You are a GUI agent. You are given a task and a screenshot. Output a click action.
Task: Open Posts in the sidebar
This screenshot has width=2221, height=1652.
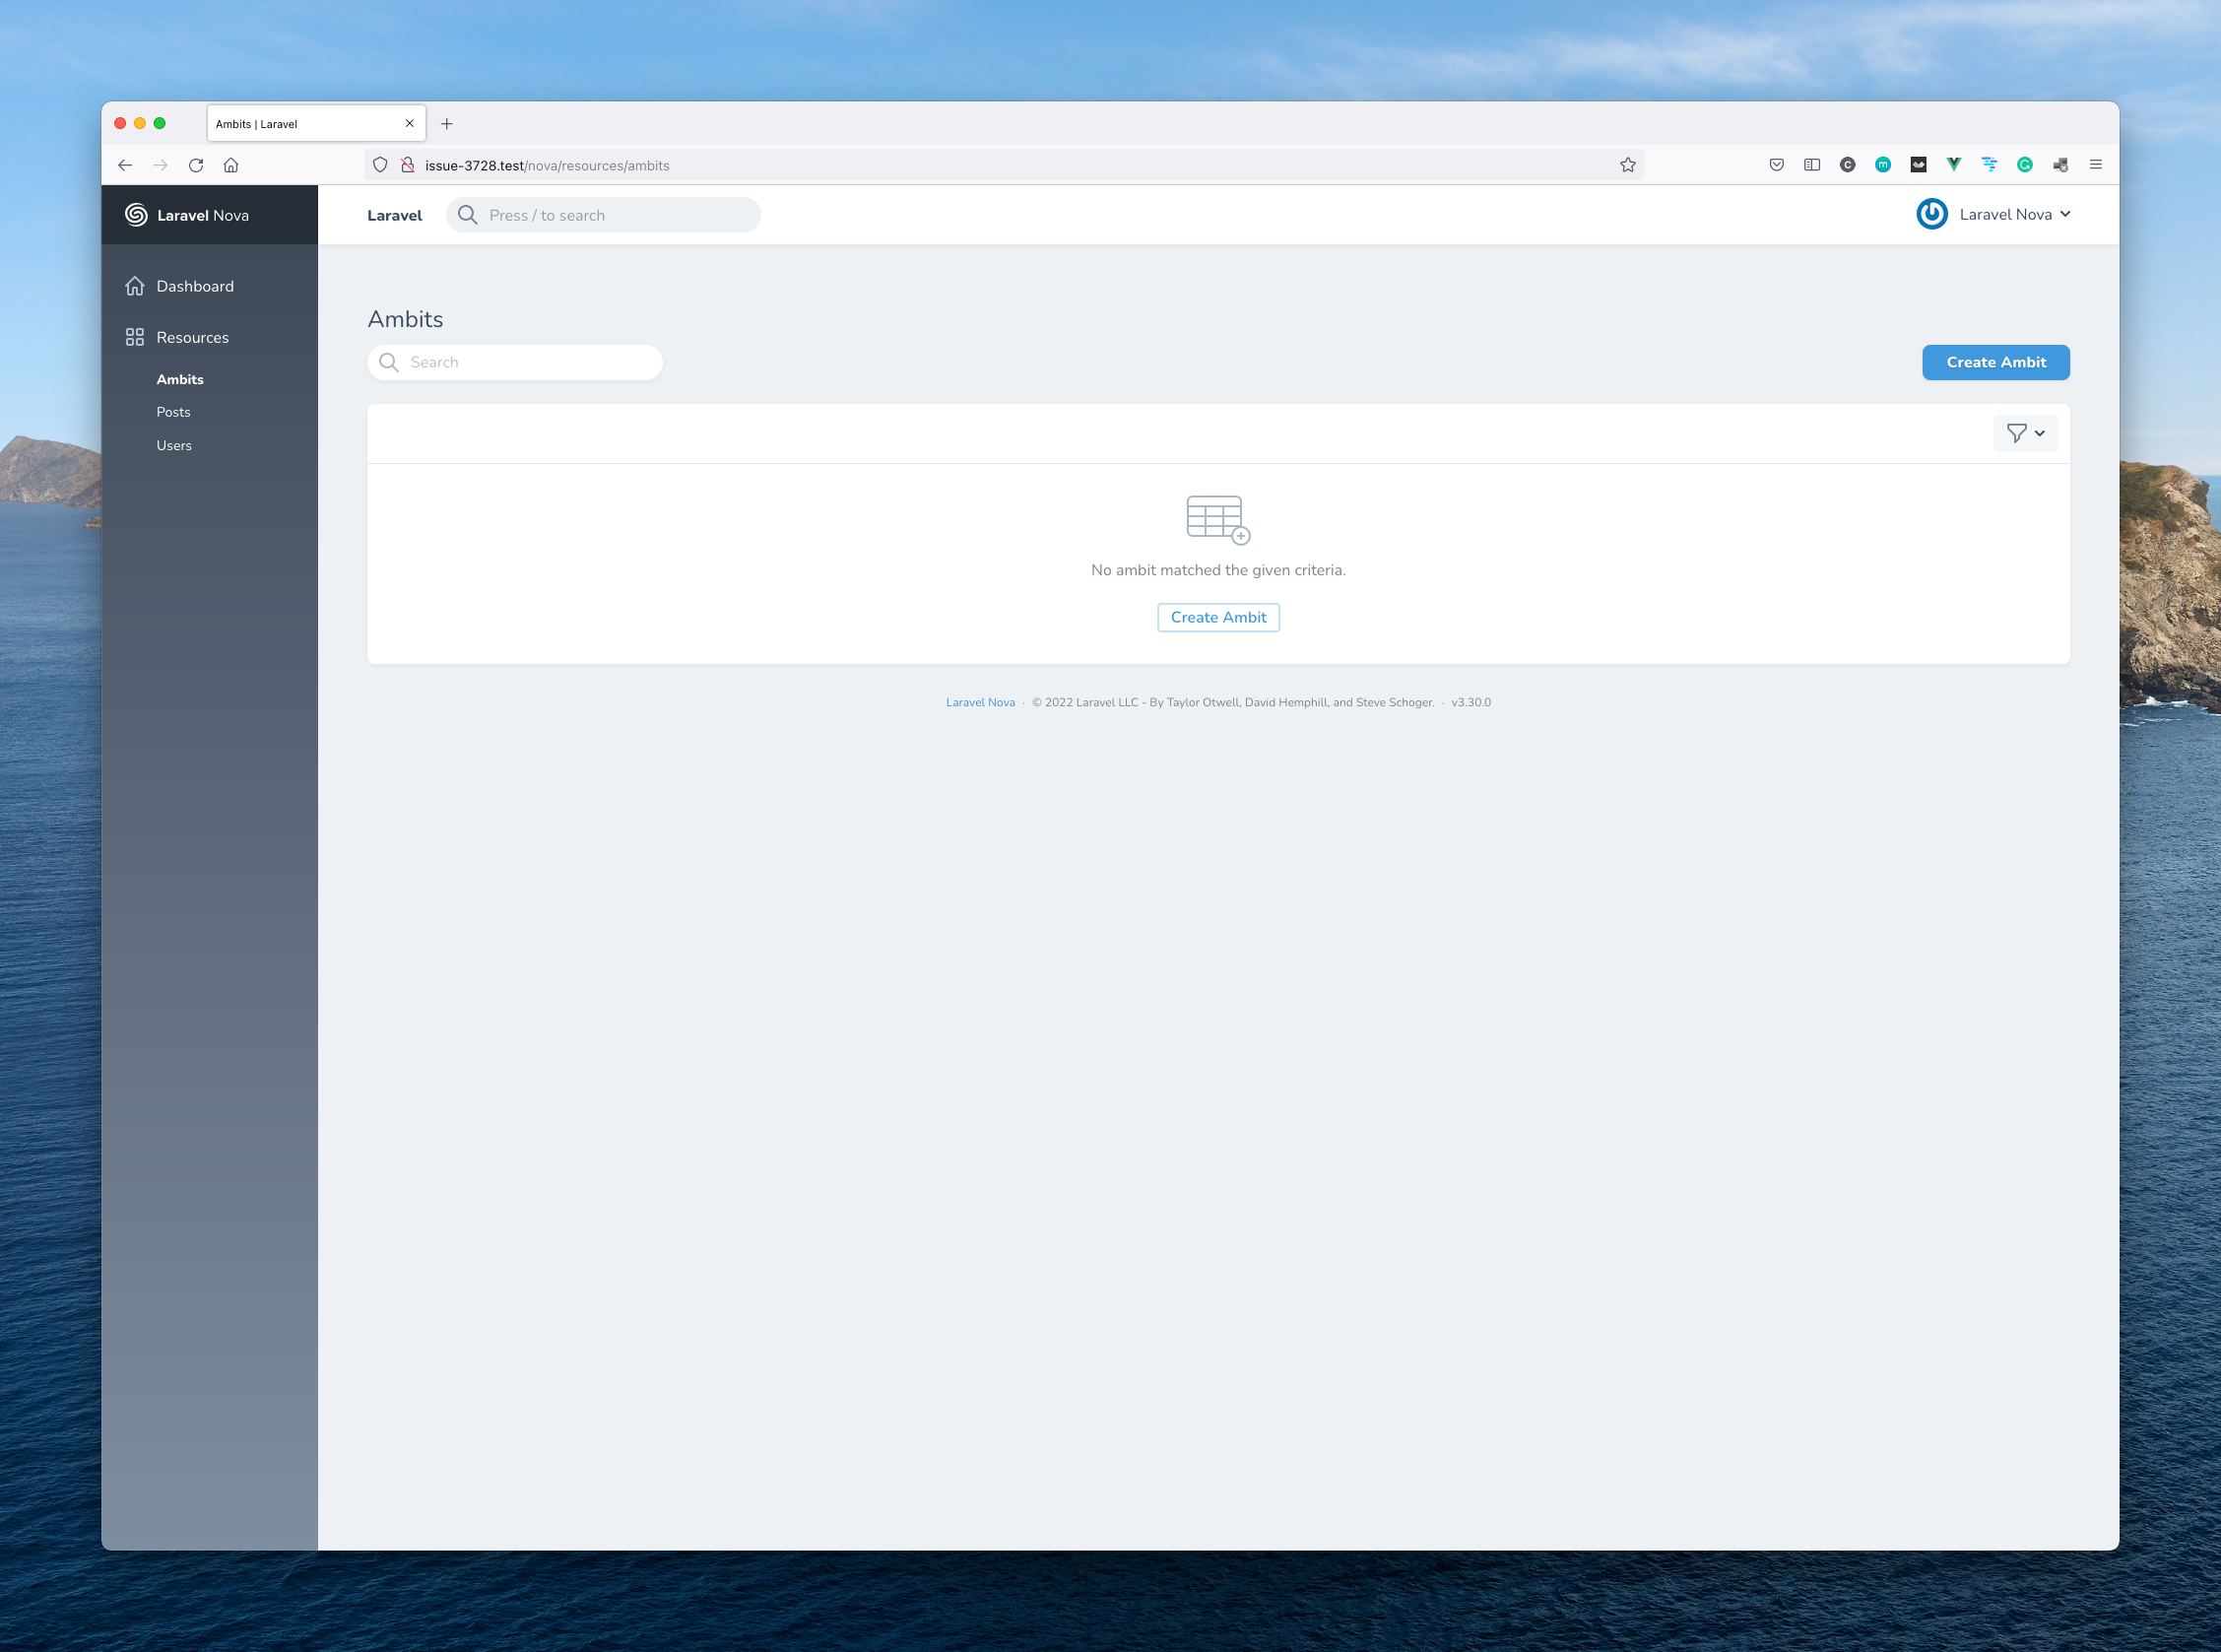(x=173, y=412)
